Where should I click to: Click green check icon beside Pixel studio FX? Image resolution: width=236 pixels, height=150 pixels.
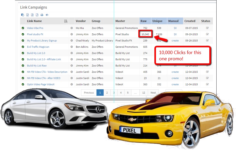click(x=23, y=34)
